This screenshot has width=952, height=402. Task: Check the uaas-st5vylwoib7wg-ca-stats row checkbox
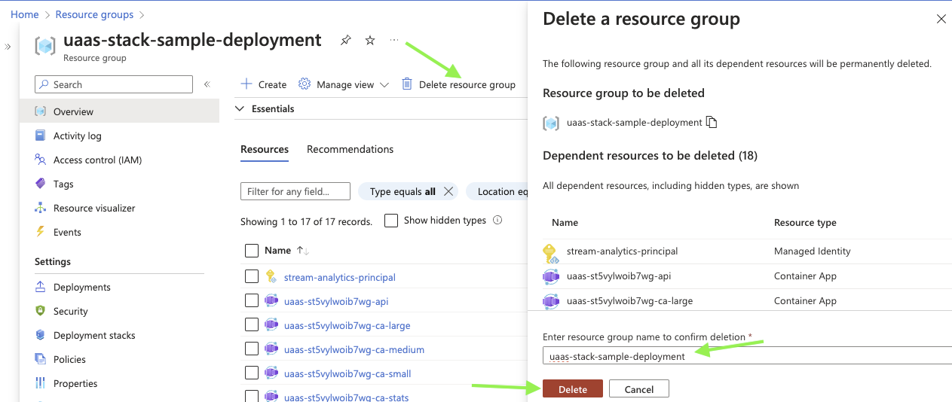tap(252, 396)
